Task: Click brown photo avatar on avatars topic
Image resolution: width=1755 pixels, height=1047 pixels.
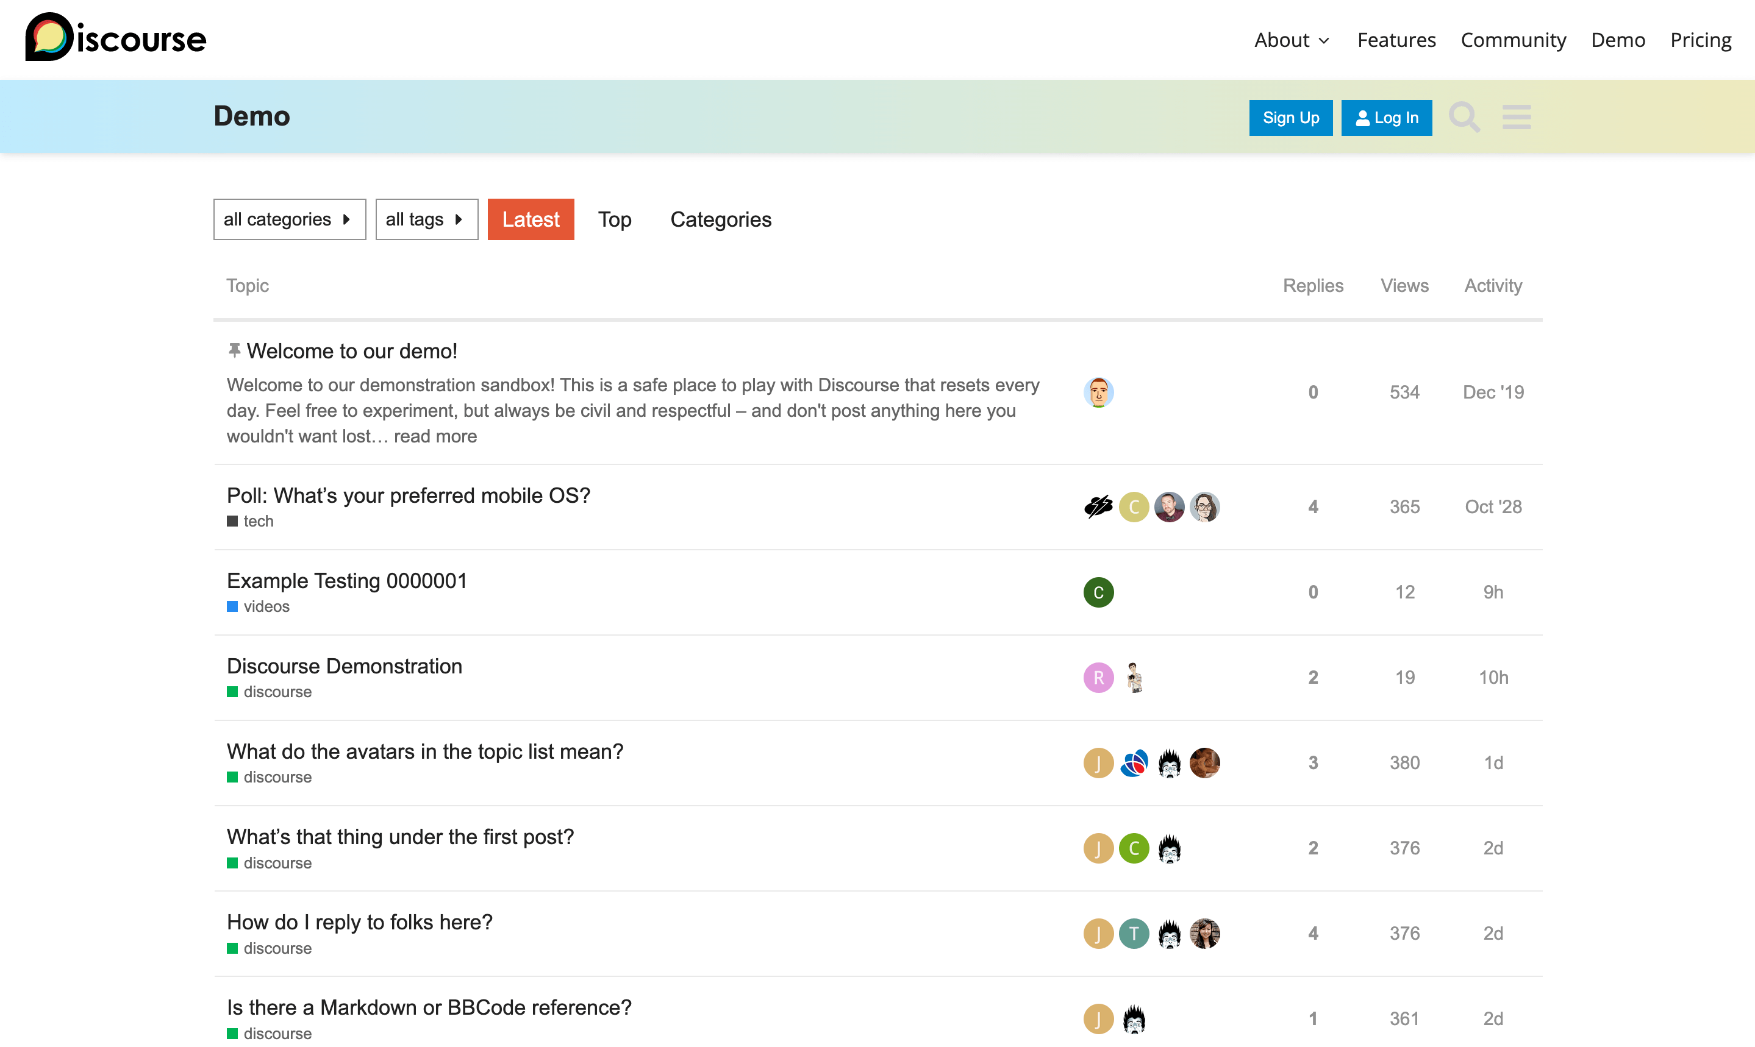Action: [x=1204, y=762]
